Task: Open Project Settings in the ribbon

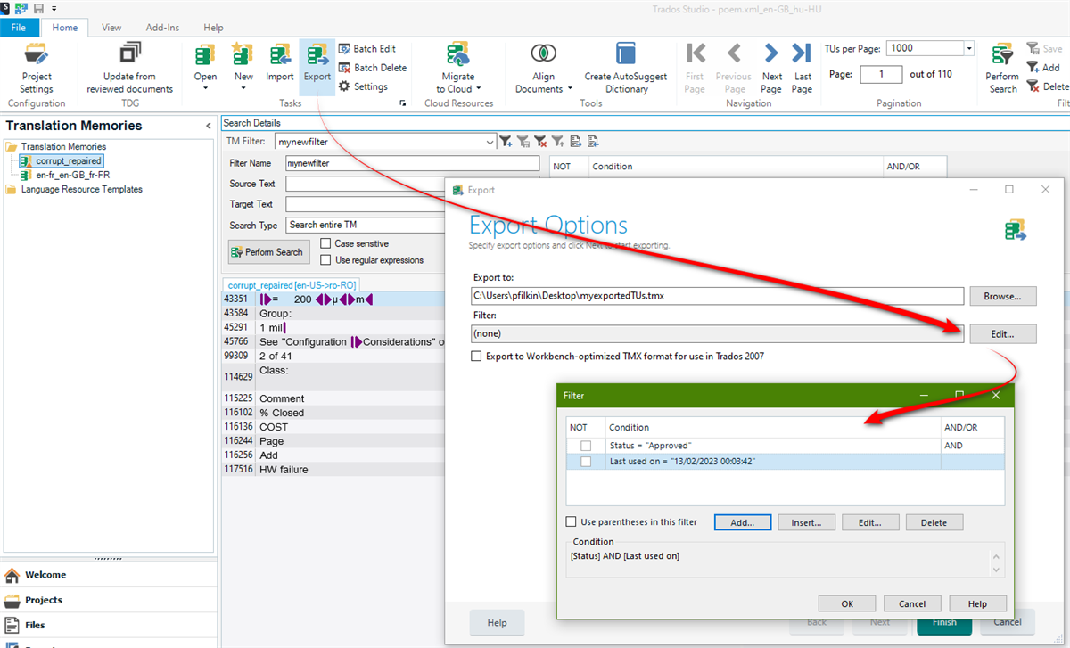Action: [37, 68]
